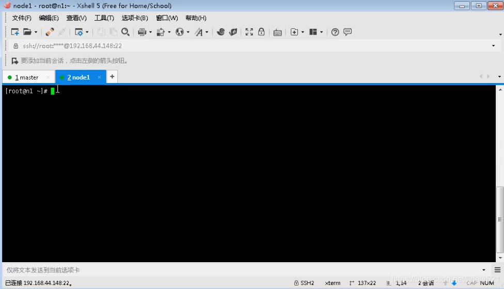Image resolution: width=504 pixels, height=289 pixels.
Task: Click the Find magnifier icon
Action: 125,32
